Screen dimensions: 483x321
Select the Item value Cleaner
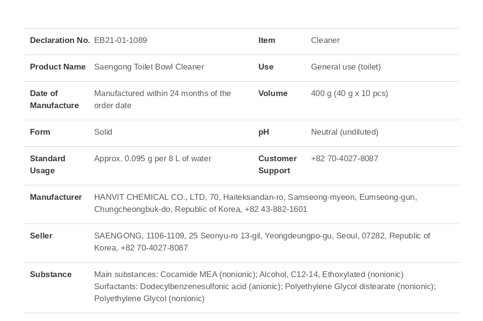325,41
